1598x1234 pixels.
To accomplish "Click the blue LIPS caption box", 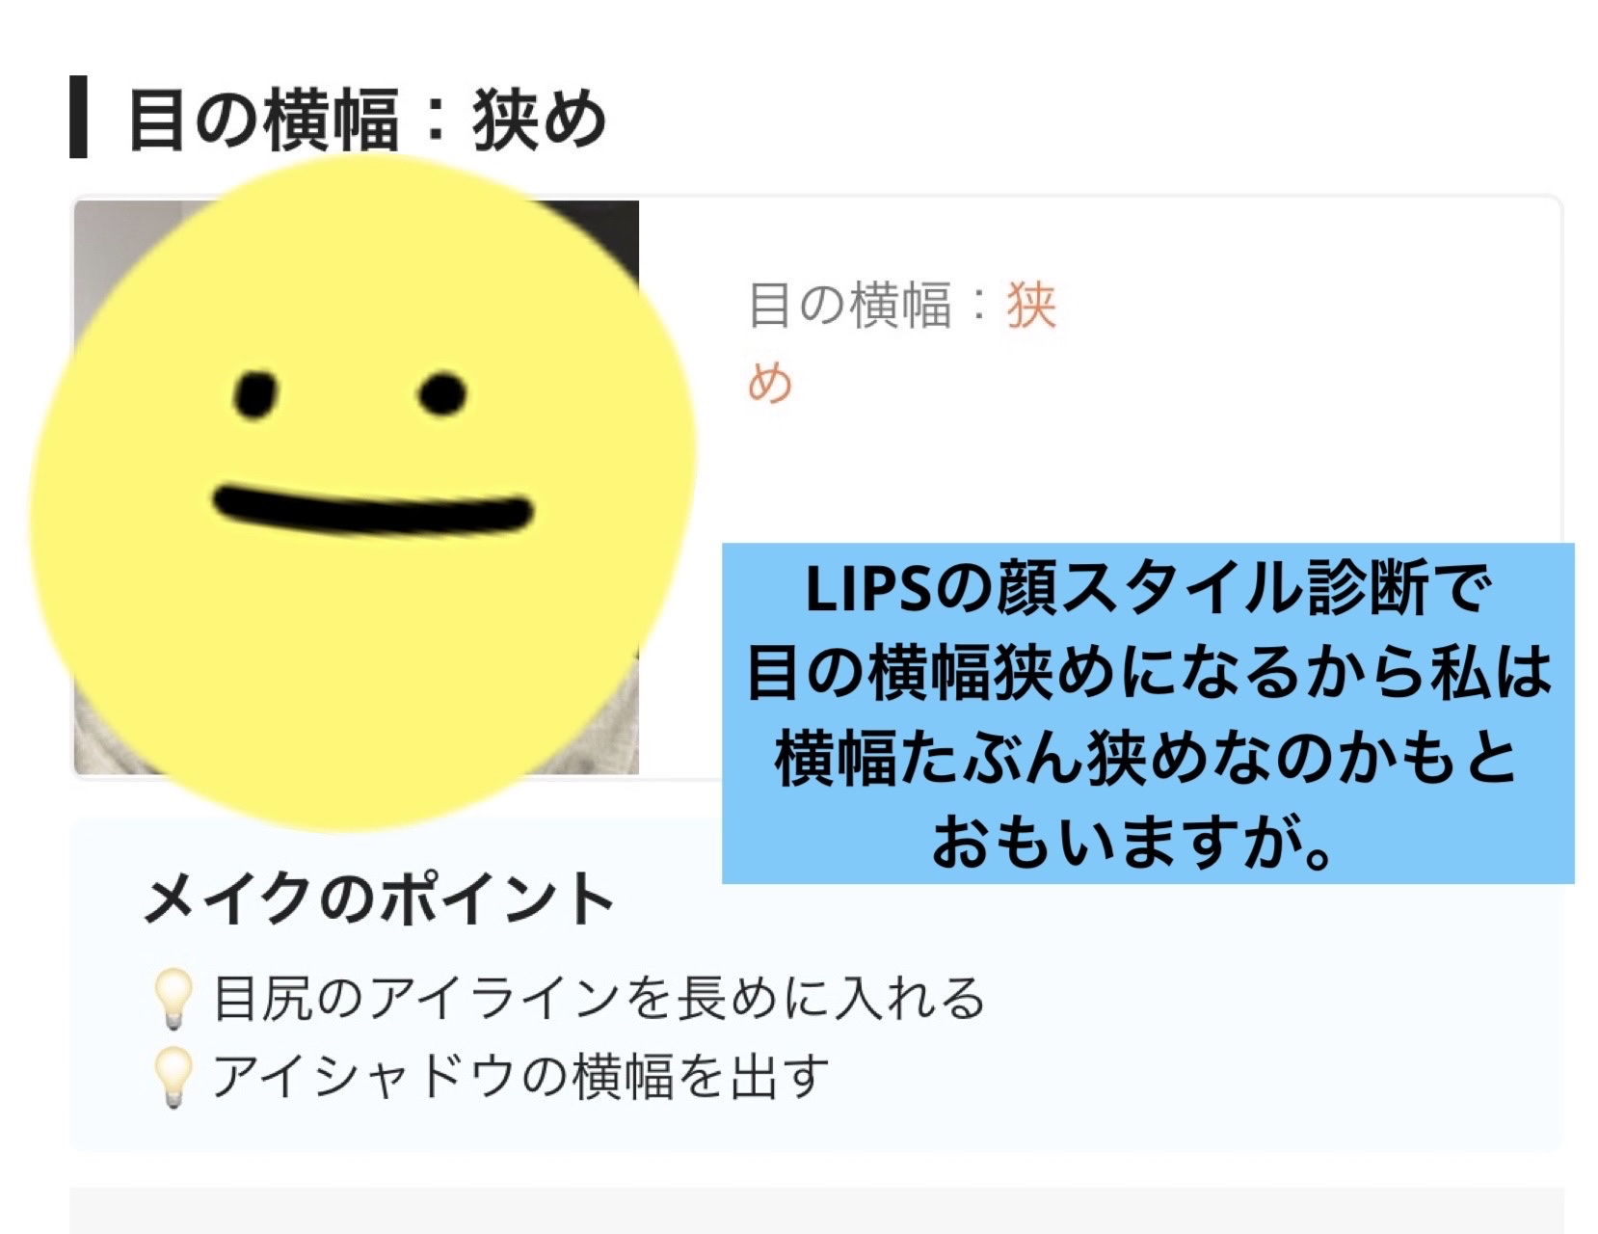I will coord(1148,713).
